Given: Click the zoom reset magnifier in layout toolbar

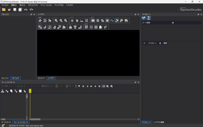Looking at the screenshot, I should (x=66, y=21).
